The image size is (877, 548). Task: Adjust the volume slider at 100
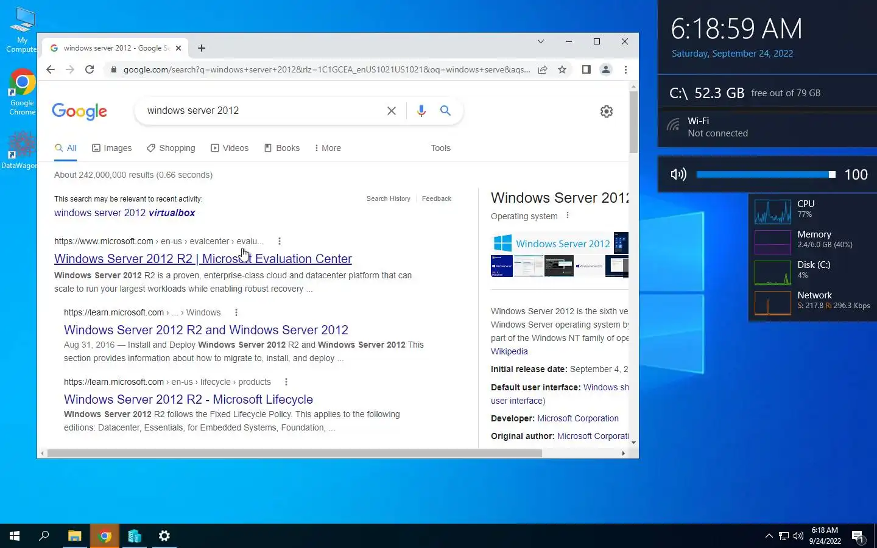click(x=766, y=175)
